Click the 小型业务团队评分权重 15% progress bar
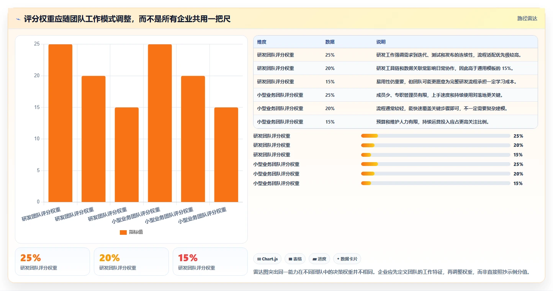Viewport: 553px width, 291px height. (x=436, y=184)
